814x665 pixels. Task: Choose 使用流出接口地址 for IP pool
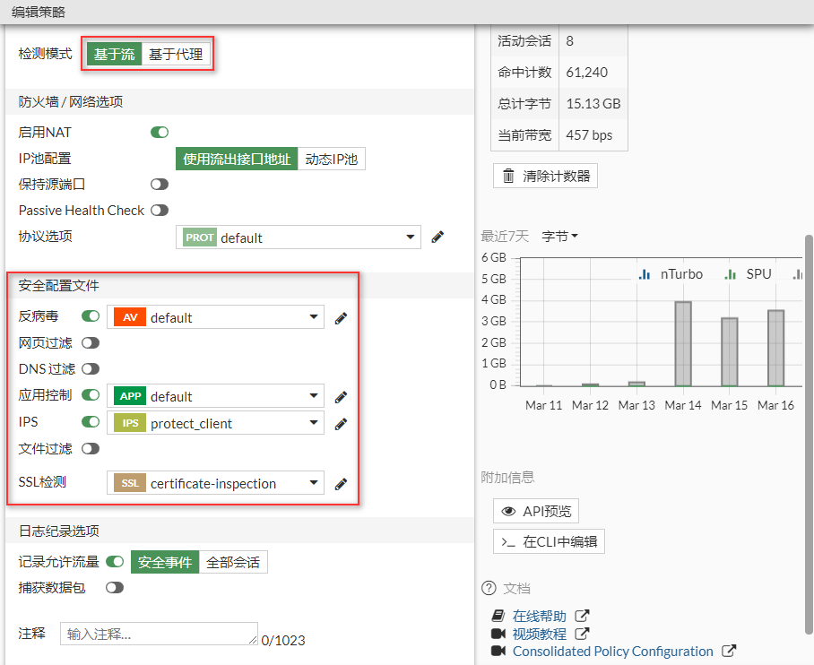point(237,159)
